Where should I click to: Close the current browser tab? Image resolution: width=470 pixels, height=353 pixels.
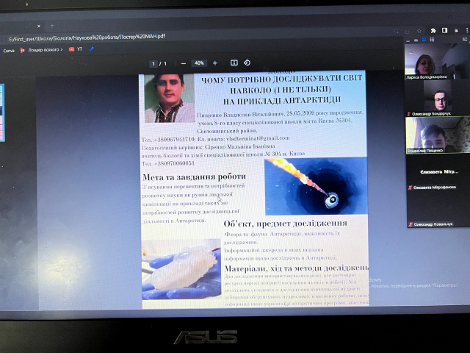pos(39,26)
